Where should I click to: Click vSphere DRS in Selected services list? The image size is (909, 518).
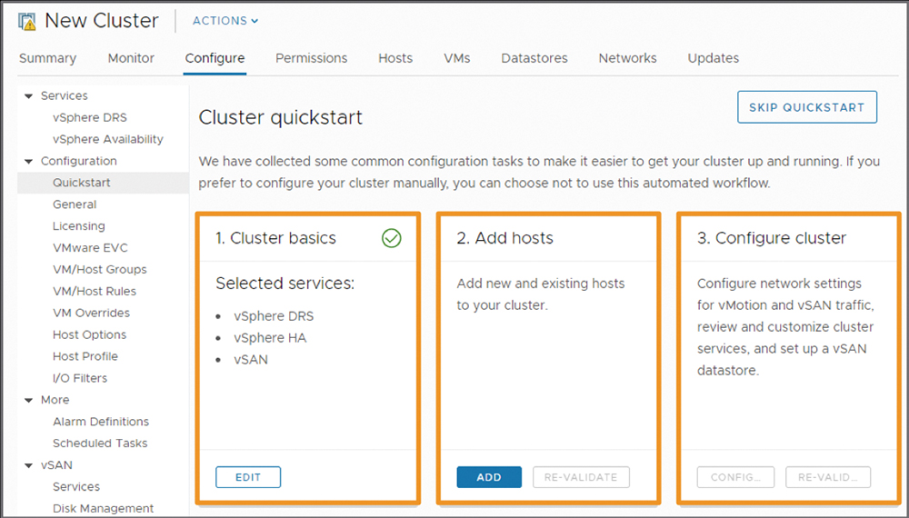click(x=274, y=316)
